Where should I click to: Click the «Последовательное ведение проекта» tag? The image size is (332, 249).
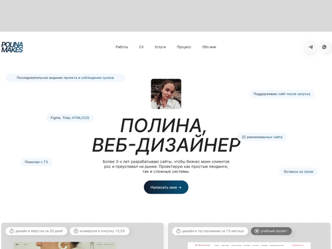coord(65,78)
